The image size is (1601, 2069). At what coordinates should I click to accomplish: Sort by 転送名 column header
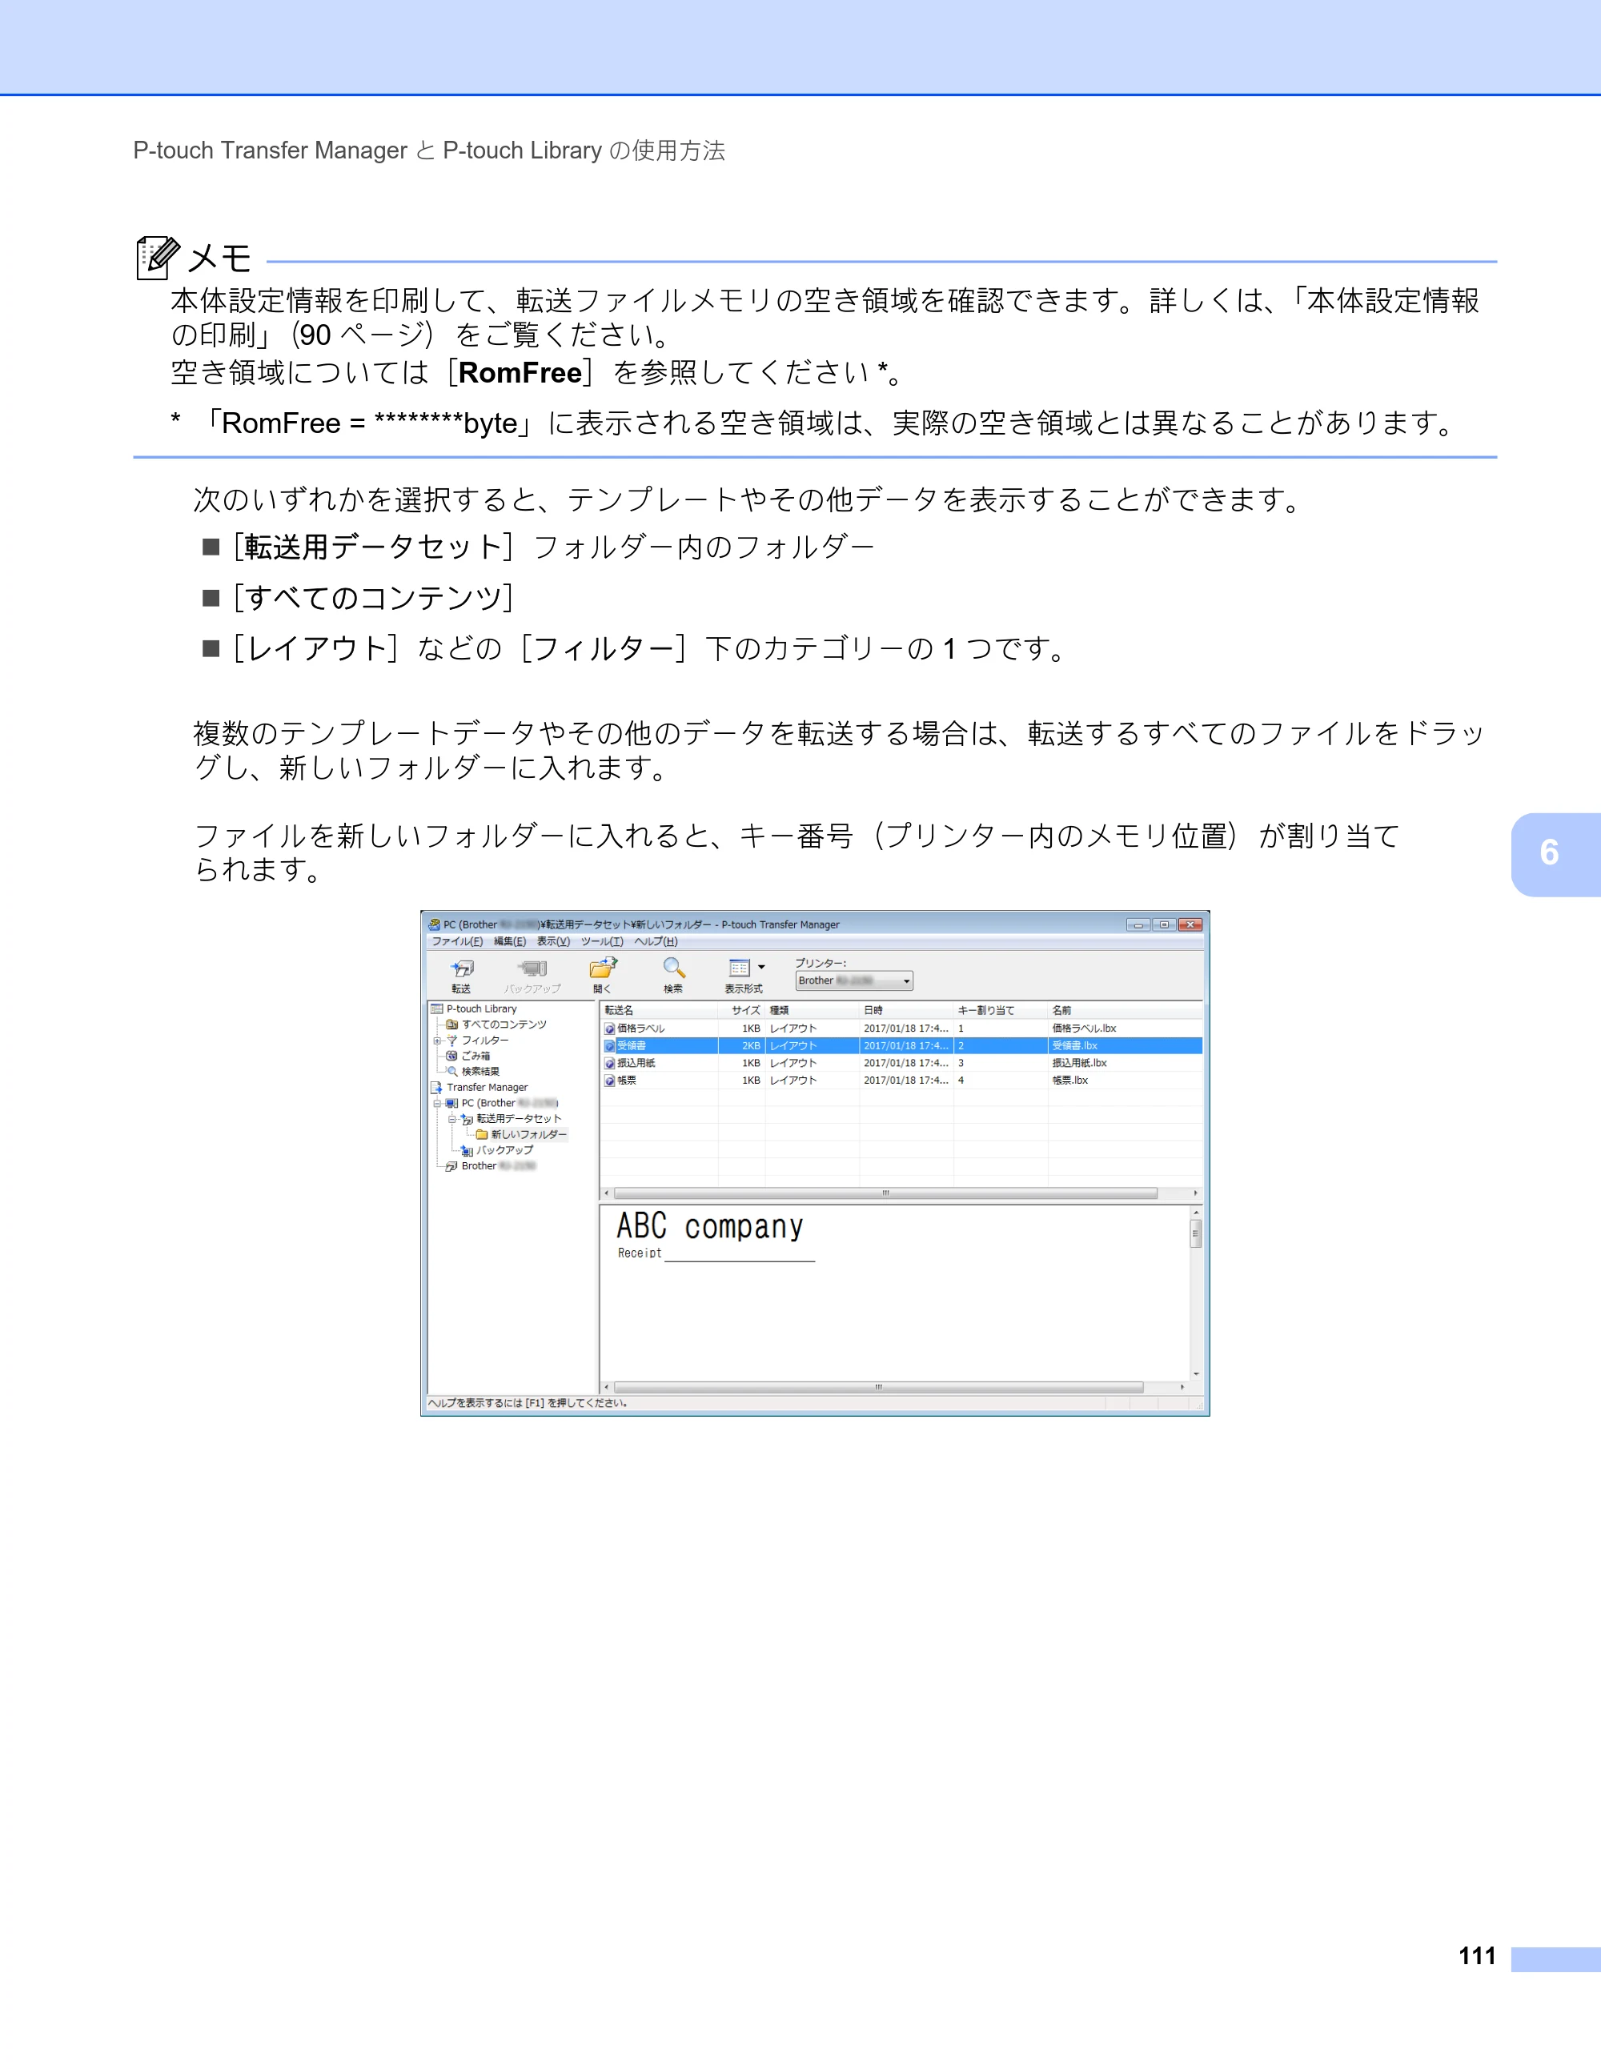coord(658,1010)
